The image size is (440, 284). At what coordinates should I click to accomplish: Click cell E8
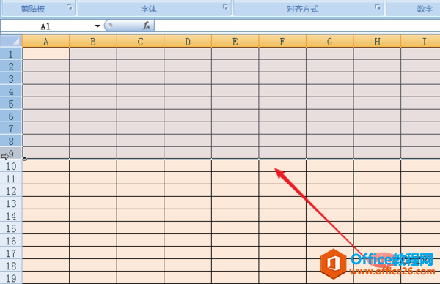(x=235, y=141)
